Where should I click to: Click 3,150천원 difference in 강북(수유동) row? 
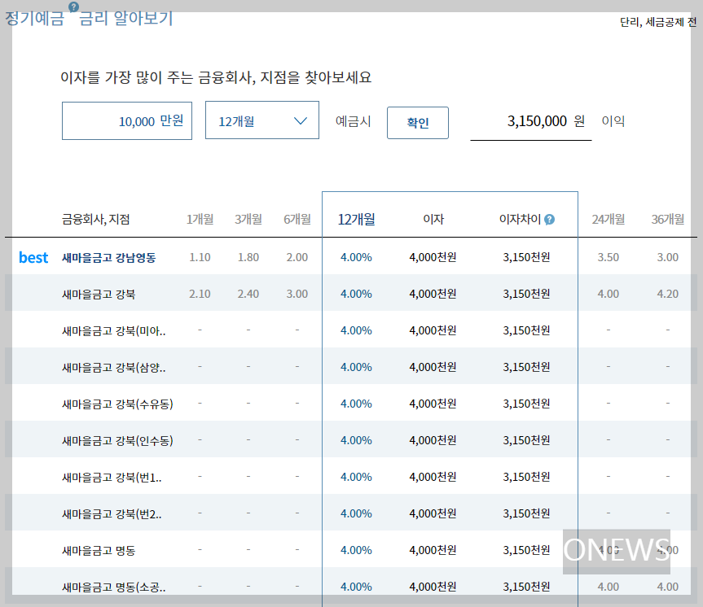coord(527,404)
